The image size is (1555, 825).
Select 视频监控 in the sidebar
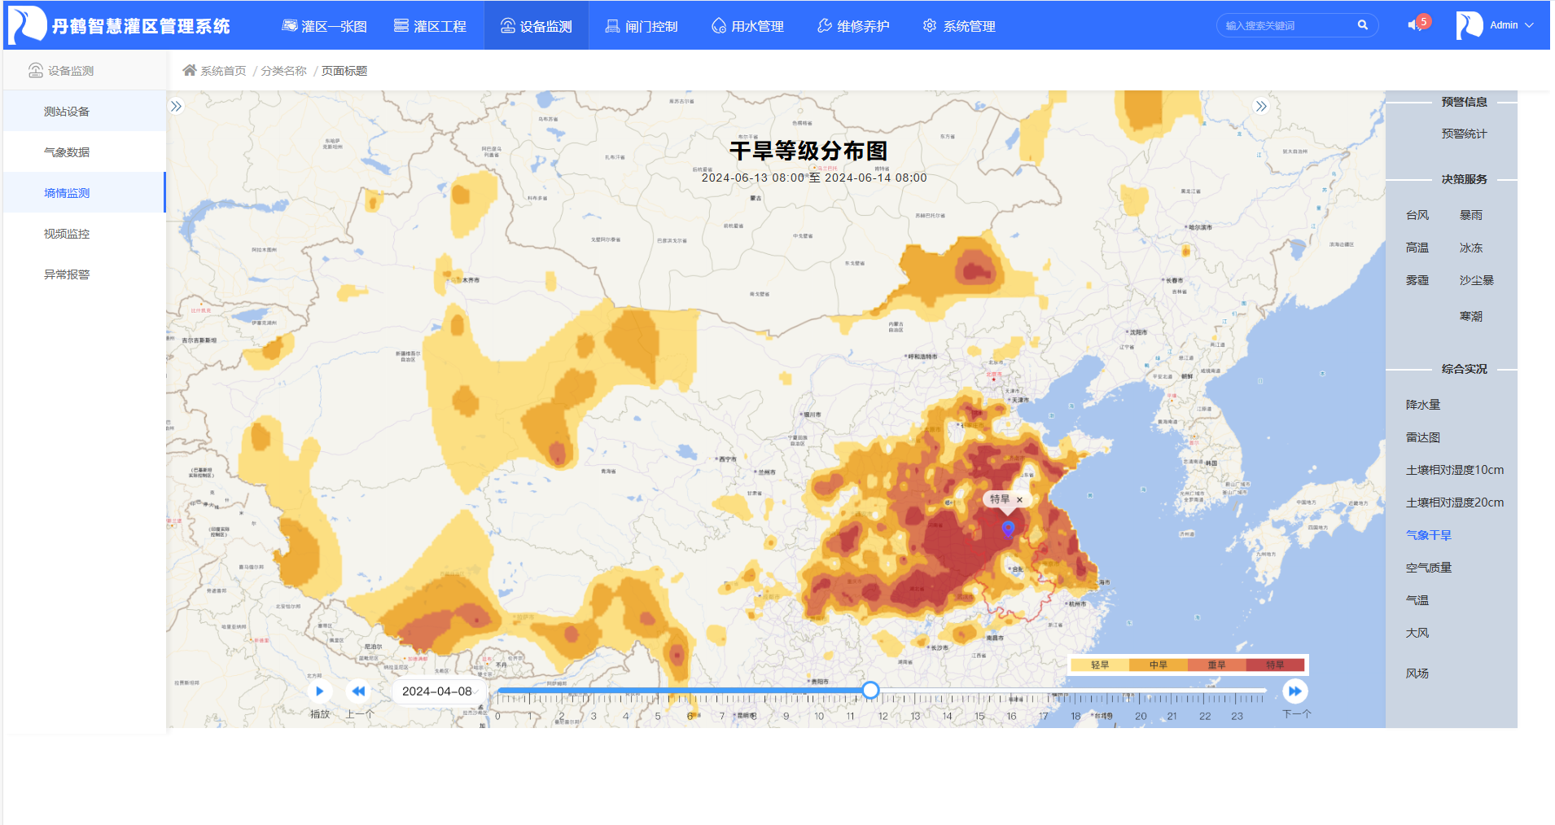(84, 234)
